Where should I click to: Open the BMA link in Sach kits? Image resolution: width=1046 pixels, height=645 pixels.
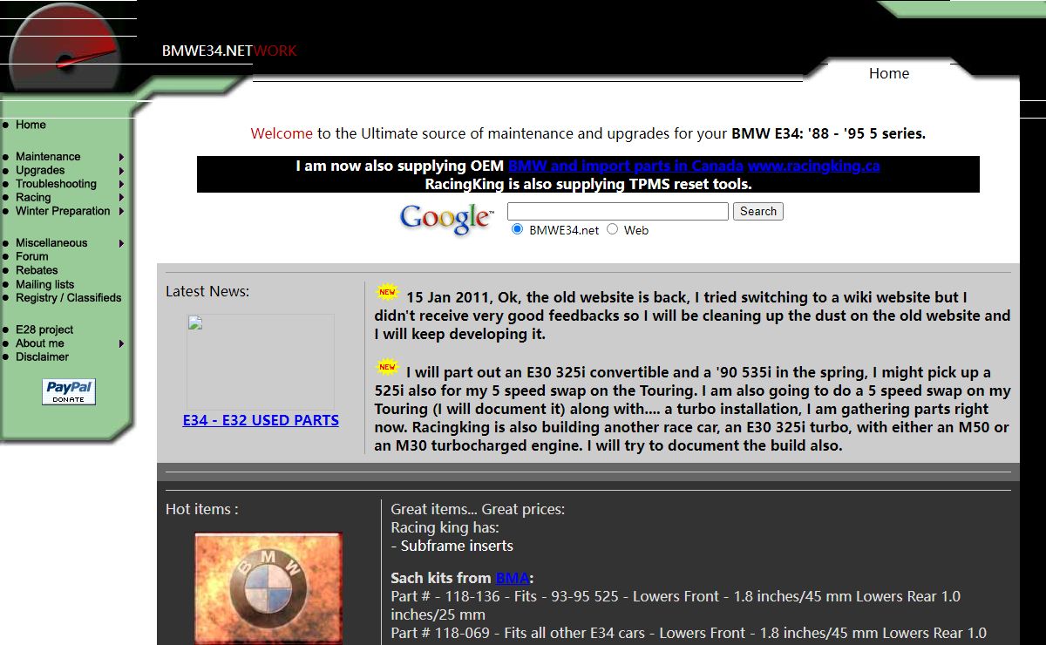512,578
